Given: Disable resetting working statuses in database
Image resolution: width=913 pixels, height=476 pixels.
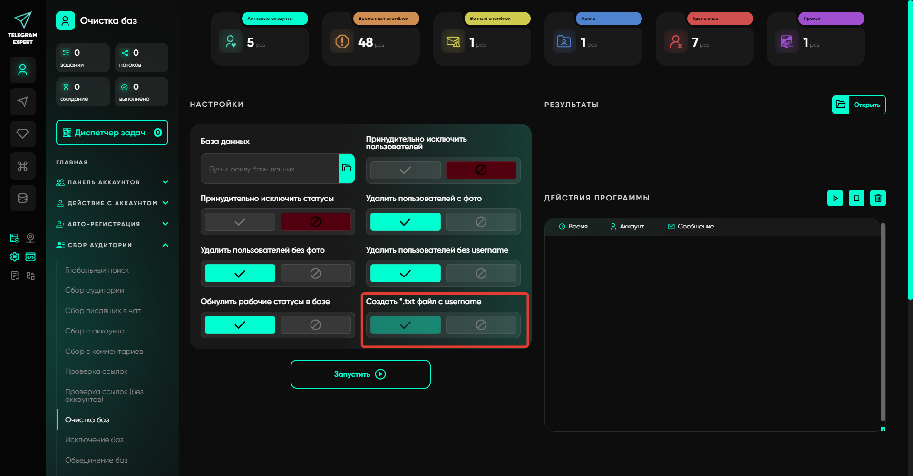Looking at the screenshot, I should (x=315, y=325).
